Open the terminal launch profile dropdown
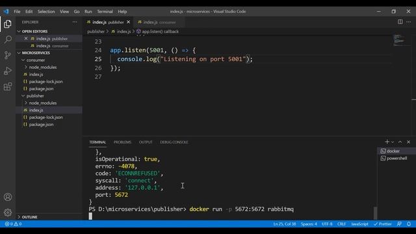 click(393, 142)
